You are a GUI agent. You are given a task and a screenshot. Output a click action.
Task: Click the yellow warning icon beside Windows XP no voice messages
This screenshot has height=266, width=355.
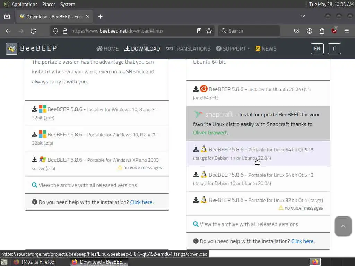pyautogui.click(x=120, y=167)
